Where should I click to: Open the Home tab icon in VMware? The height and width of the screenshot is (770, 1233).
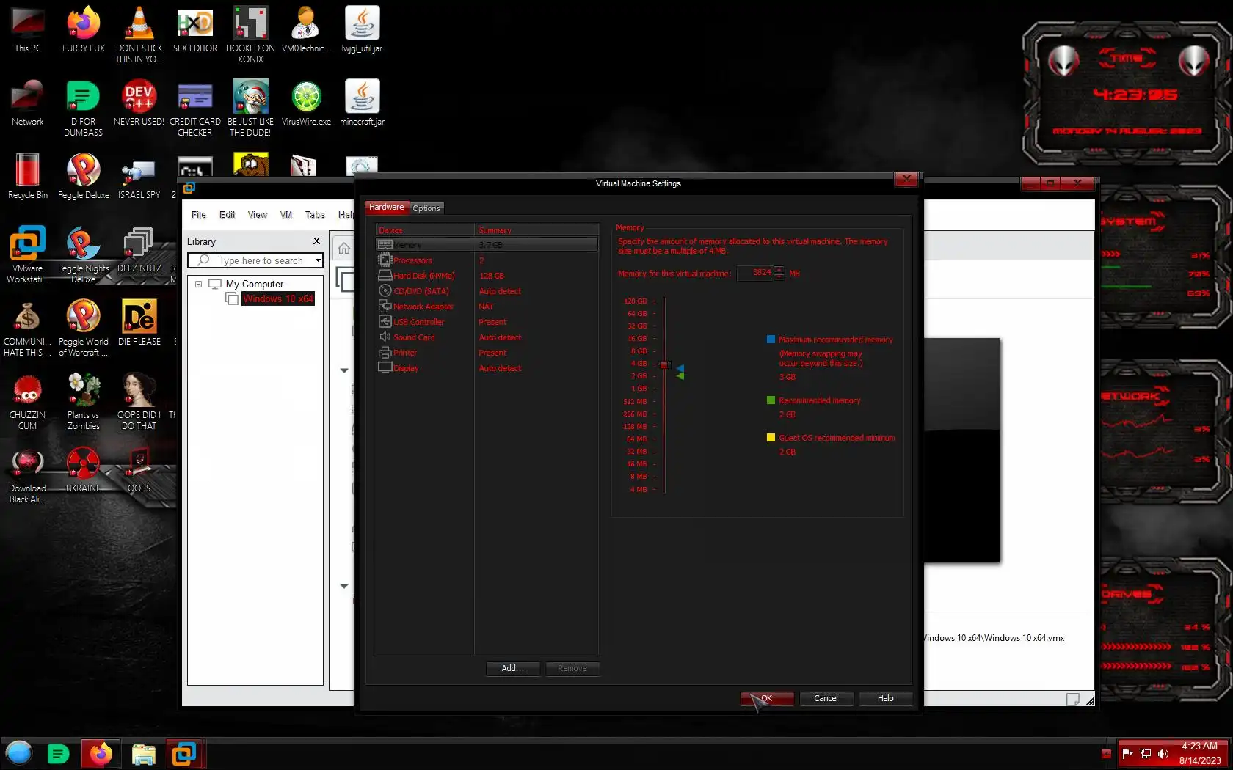343,249
